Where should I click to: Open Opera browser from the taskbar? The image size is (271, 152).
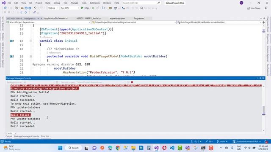[164, 148]
